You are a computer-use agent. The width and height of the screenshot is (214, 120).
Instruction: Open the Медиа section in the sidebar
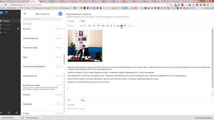(x=10, y=33)
